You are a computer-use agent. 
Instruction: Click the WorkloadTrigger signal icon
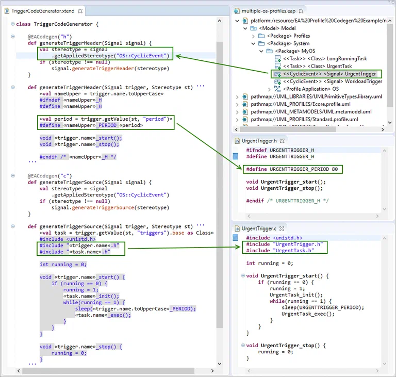[277, 81]
